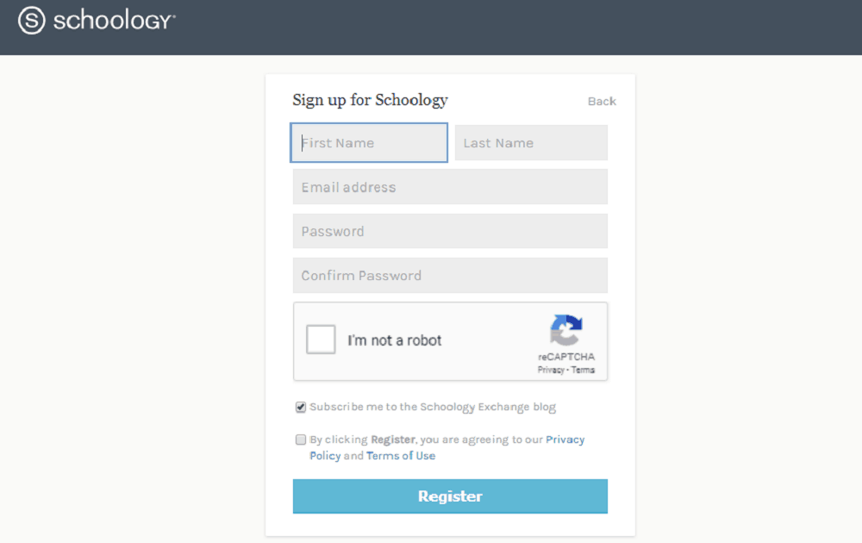Click the Password field
This screenshot has width=862, height=543.
pos(450,231)
